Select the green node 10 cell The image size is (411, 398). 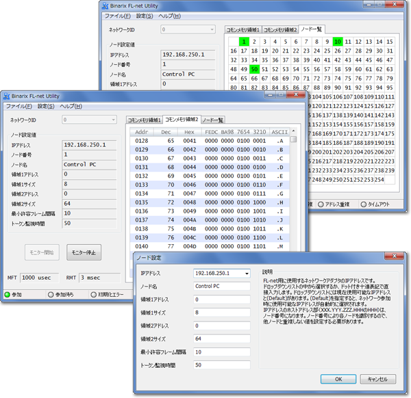coord(338,42)
